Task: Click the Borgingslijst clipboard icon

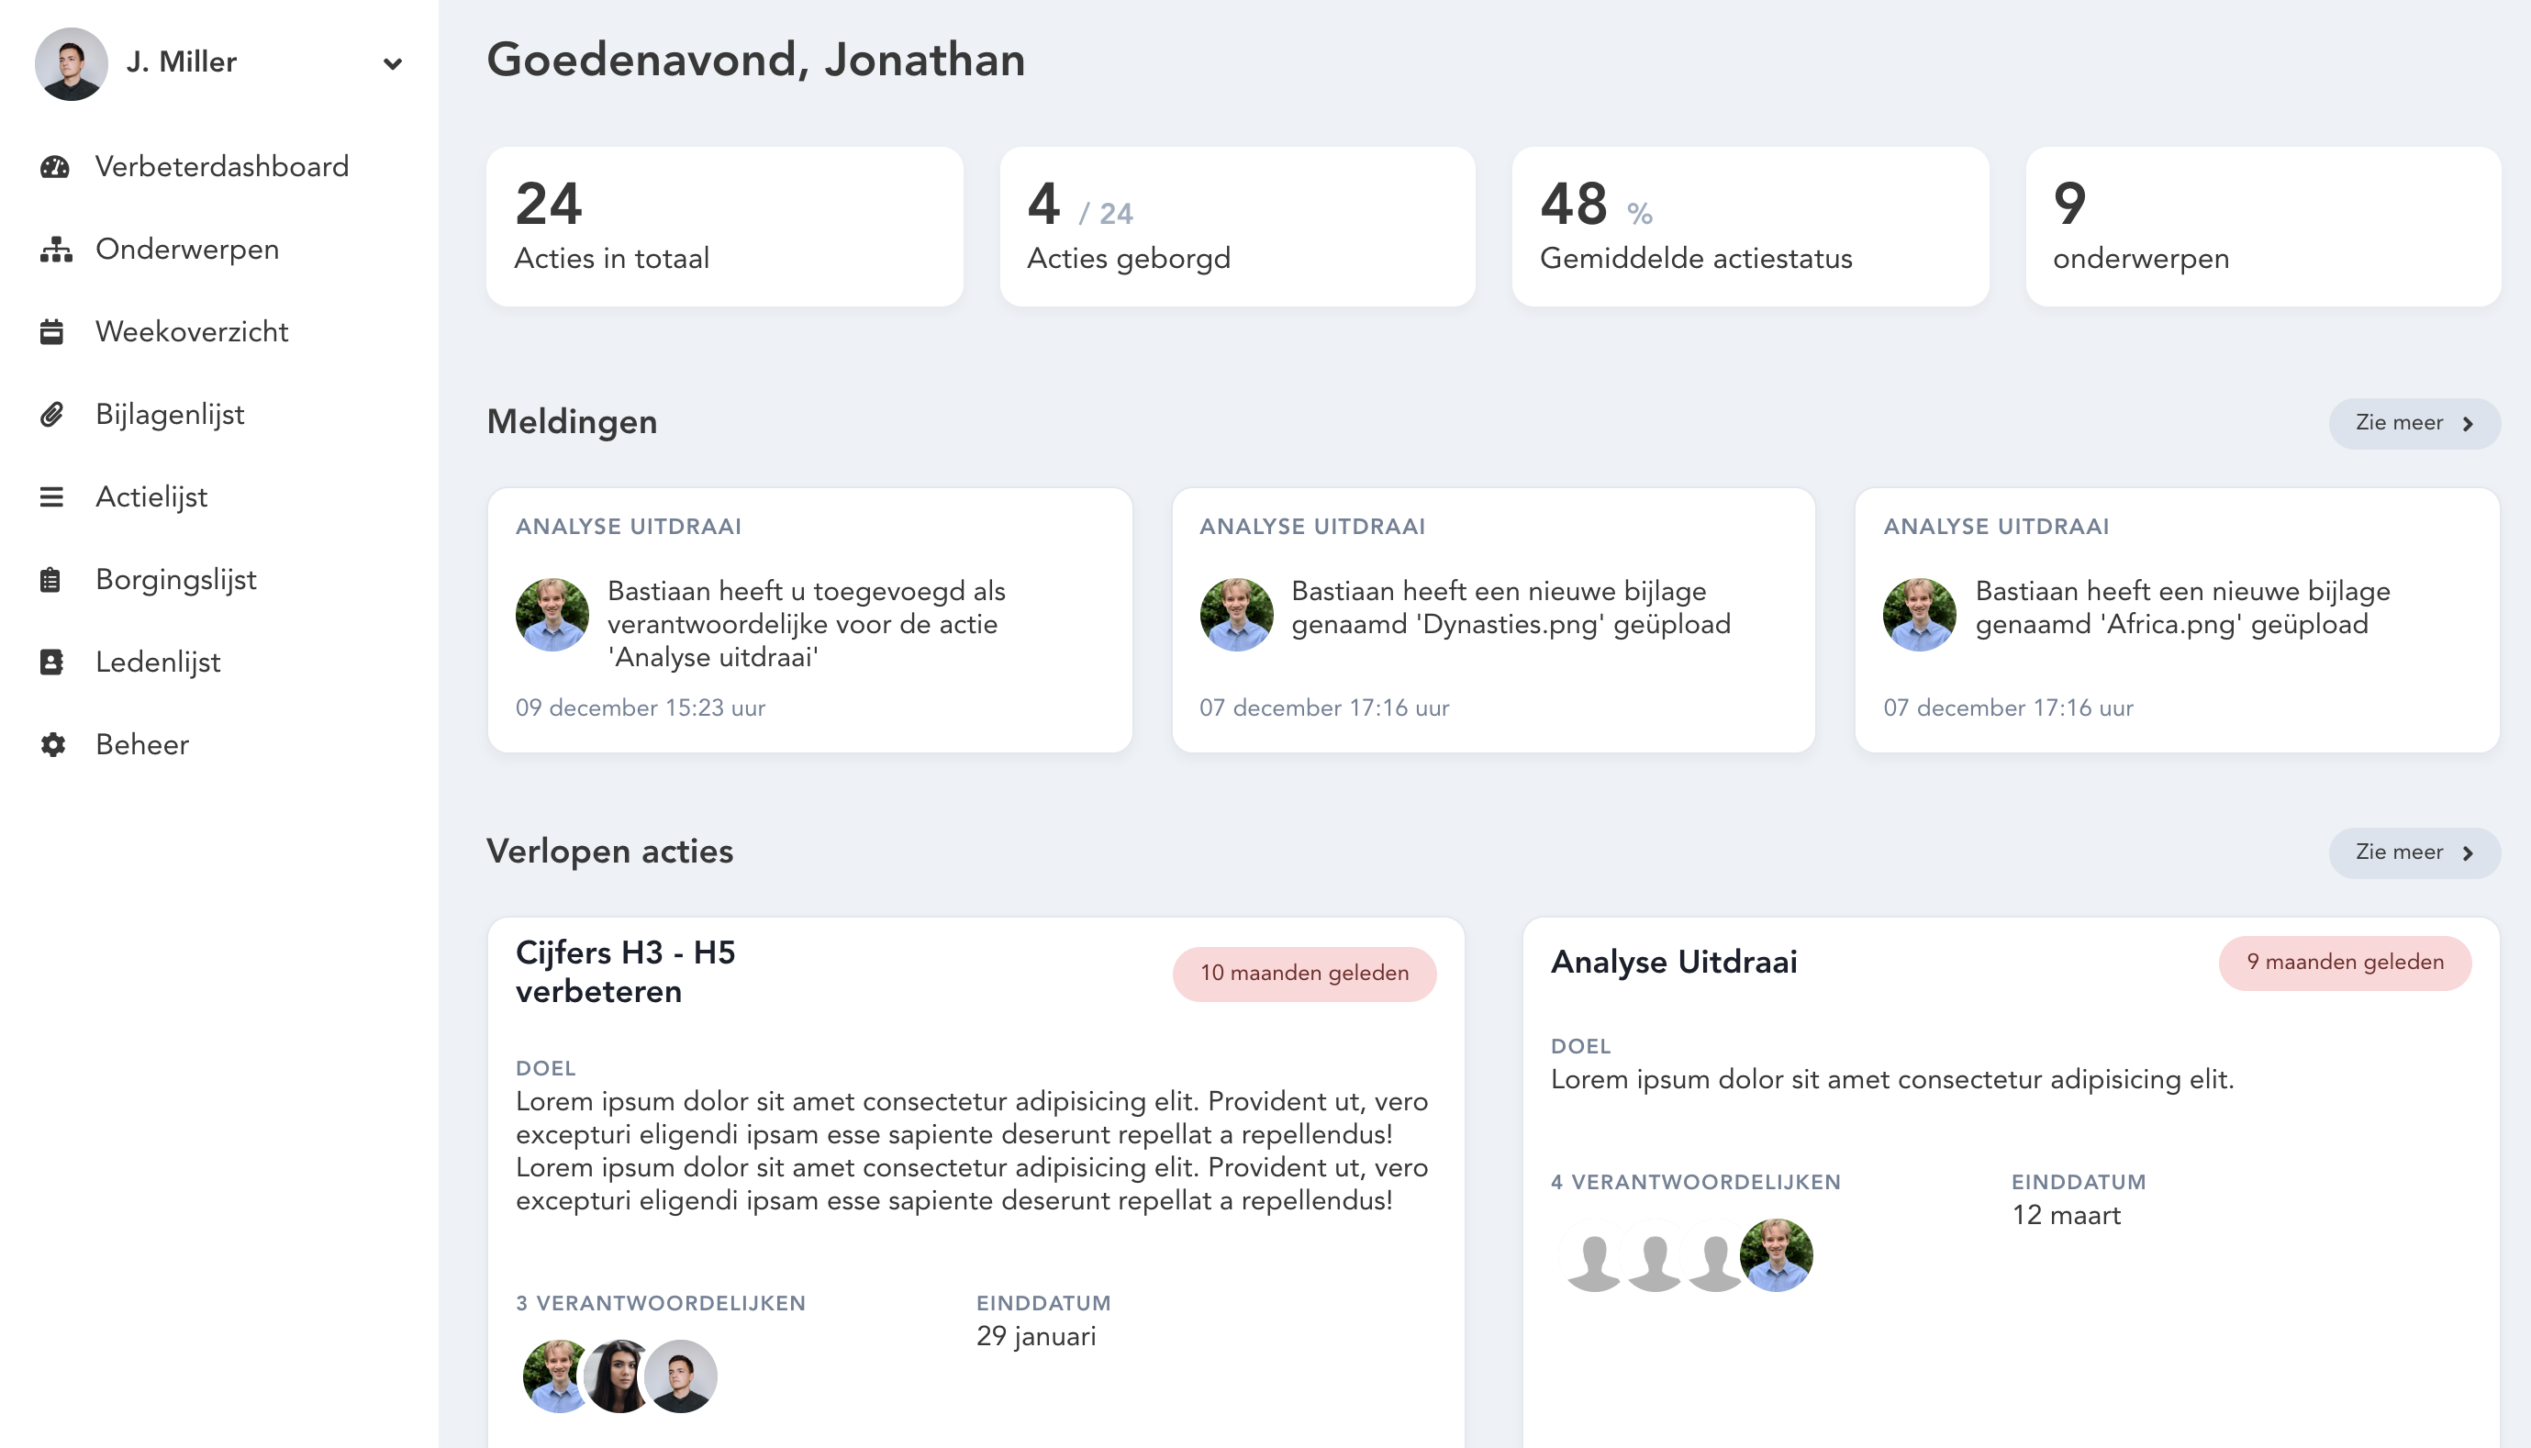Action: pos(50,580)
